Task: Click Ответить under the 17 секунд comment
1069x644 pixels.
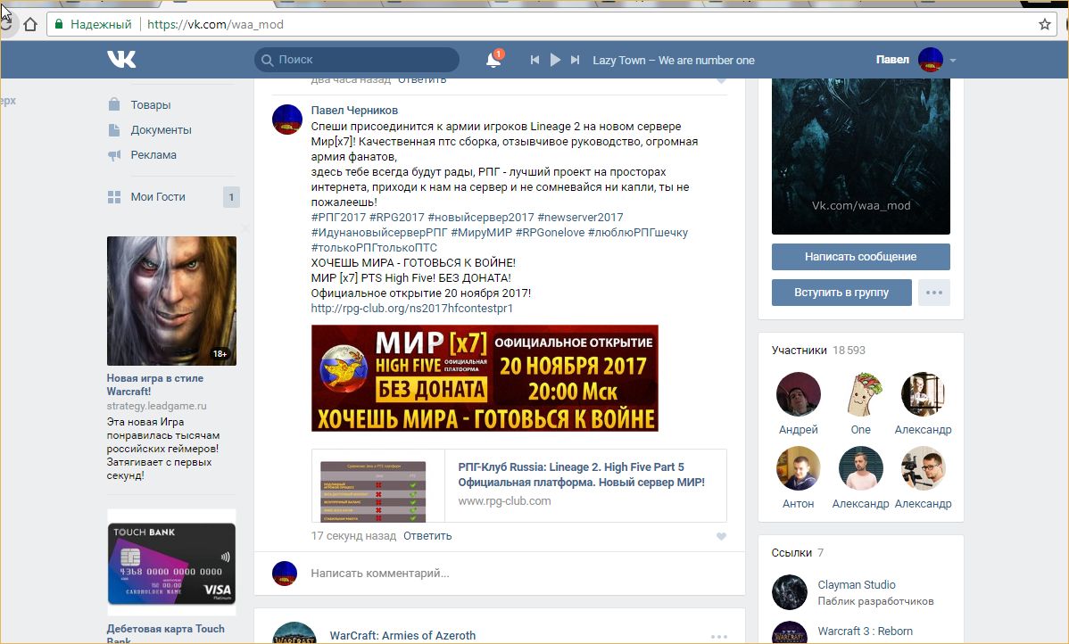Action: tap(427, 536)
